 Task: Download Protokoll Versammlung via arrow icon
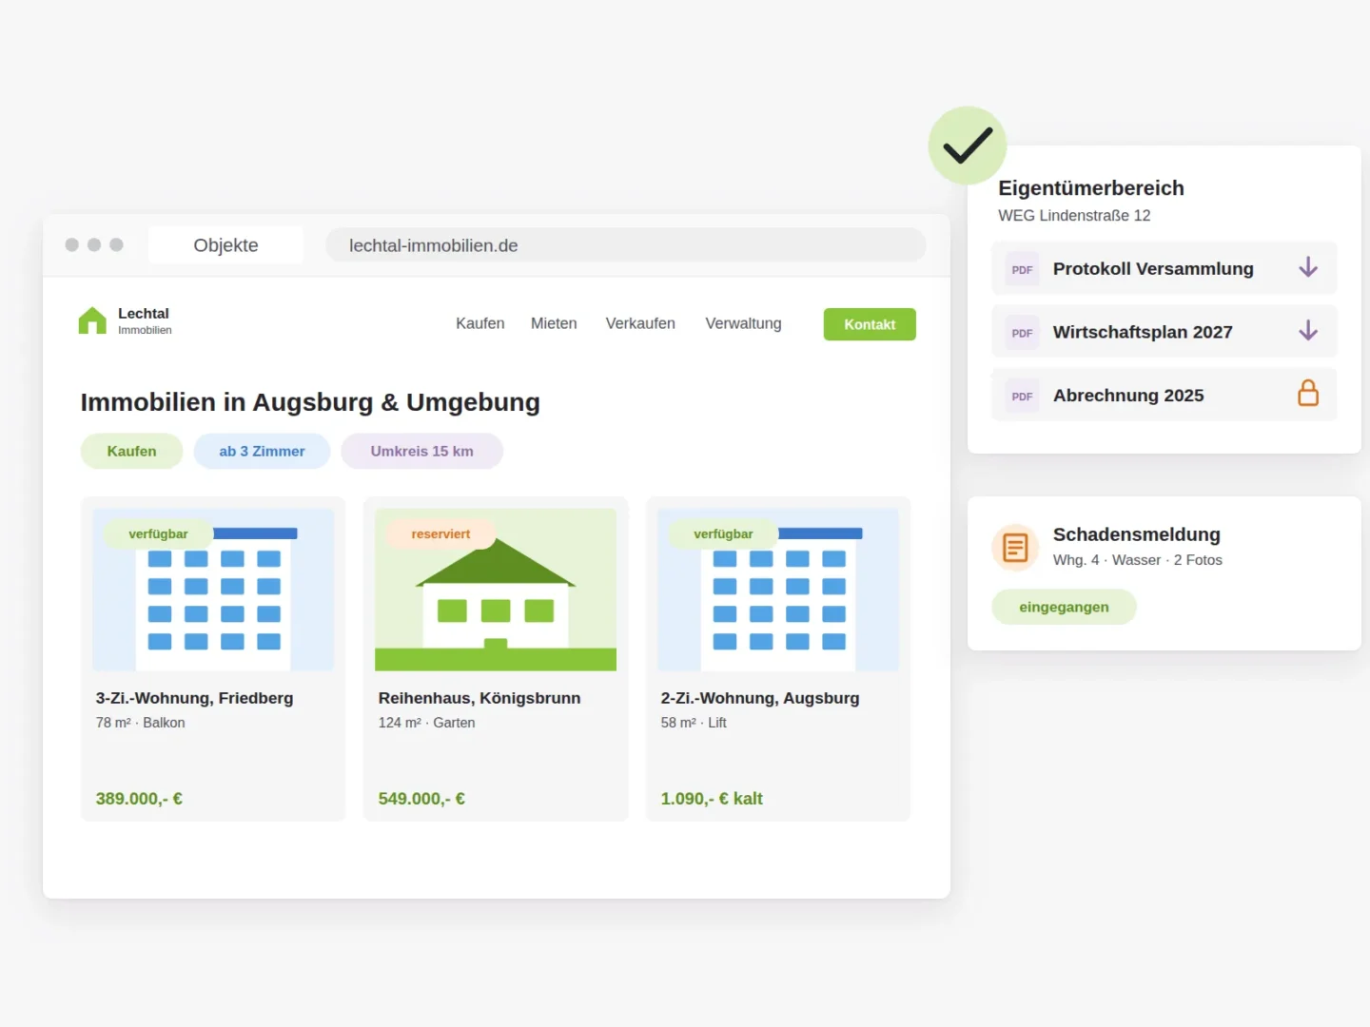click(1308, 268)
